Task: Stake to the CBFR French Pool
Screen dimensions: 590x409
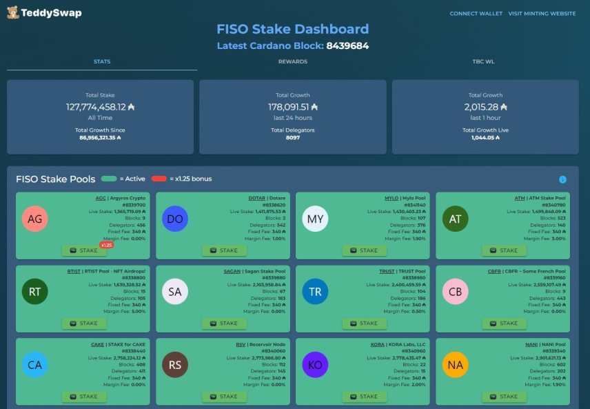Action: tap(505, 323)
